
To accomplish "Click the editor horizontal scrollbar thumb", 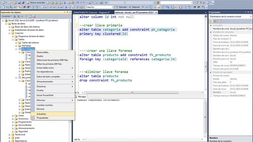I will pos(132,93).
